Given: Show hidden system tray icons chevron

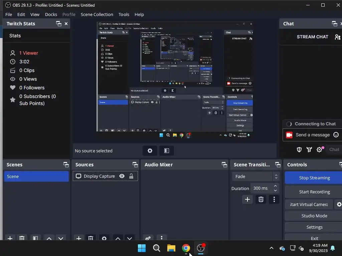Looking at the screenshot, I should (x=272, y=248).
